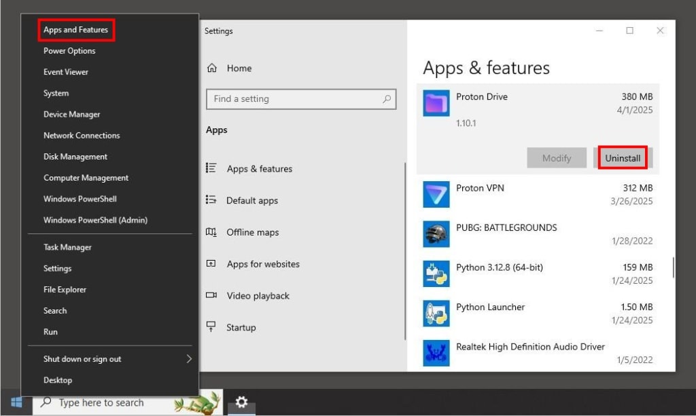Click the Uninstall button for Proton Drive
The image size is (696, 416).
click(x=623, y=157)
